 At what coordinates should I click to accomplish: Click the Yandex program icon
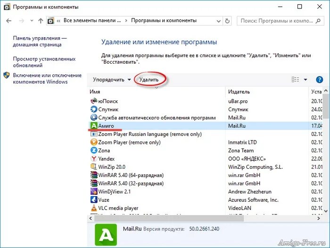(x=94, y=158)
